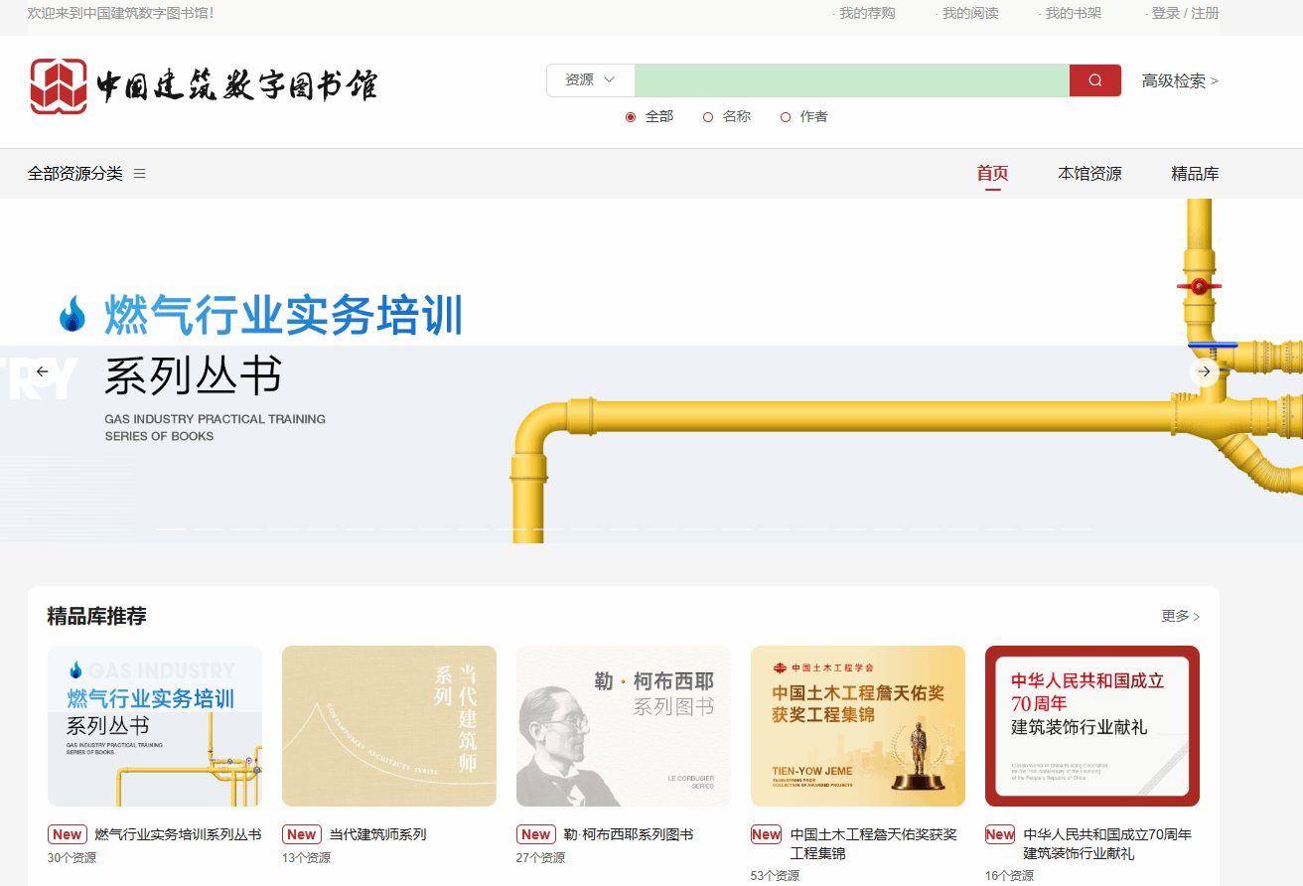The width and height of the screenshot is (1303, 886).
Task: Click New badge on 当代建筑师系列
Action: pos(302,834)
